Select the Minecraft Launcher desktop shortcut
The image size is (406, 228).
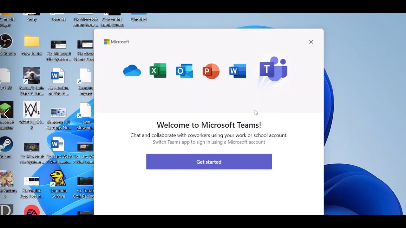(6, 116)
